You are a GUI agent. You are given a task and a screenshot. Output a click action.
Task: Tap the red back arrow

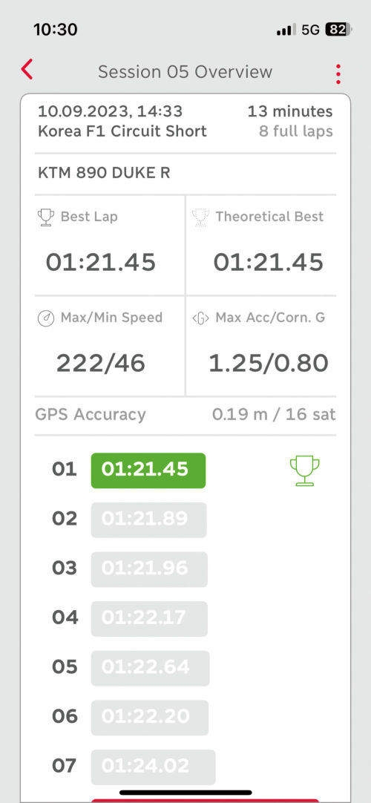[x=27, y=69]
